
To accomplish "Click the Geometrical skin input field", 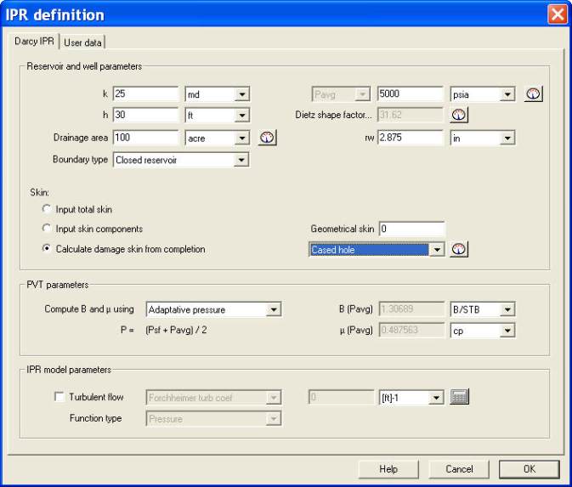I will click(411, 229).
